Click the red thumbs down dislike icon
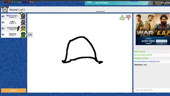The image size is (170, 96). click(128, 17)
